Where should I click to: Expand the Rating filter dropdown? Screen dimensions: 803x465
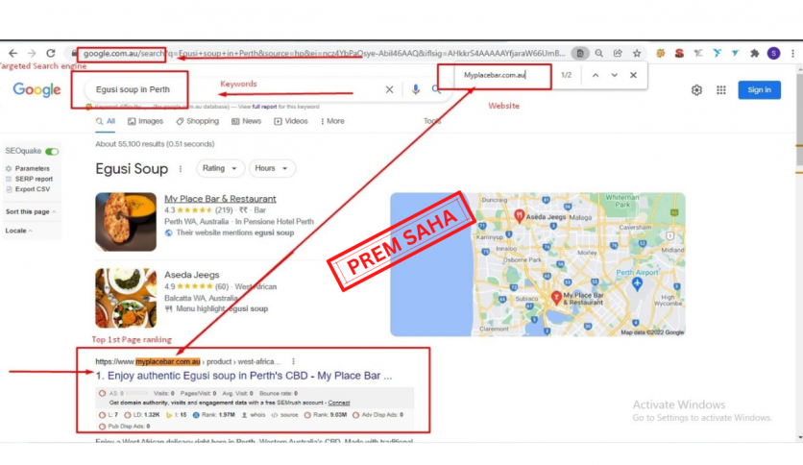219,168
